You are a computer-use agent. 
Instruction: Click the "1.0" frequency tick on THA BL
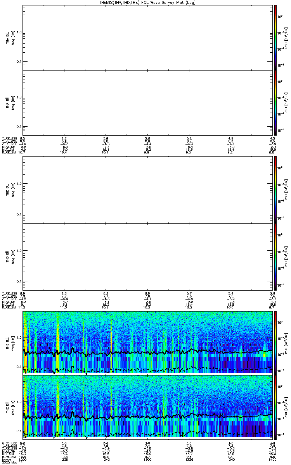pos(19,33)
